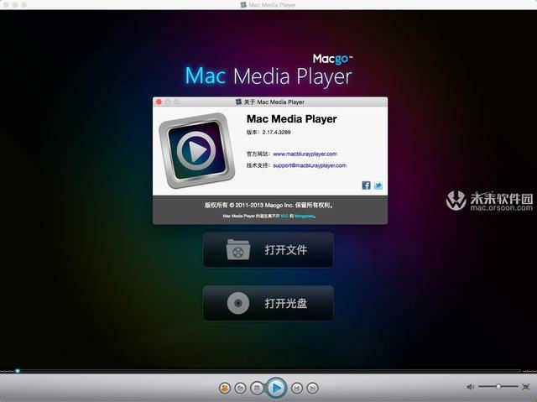Click the Mongoose link in About footer

click(x=304, y=216)
